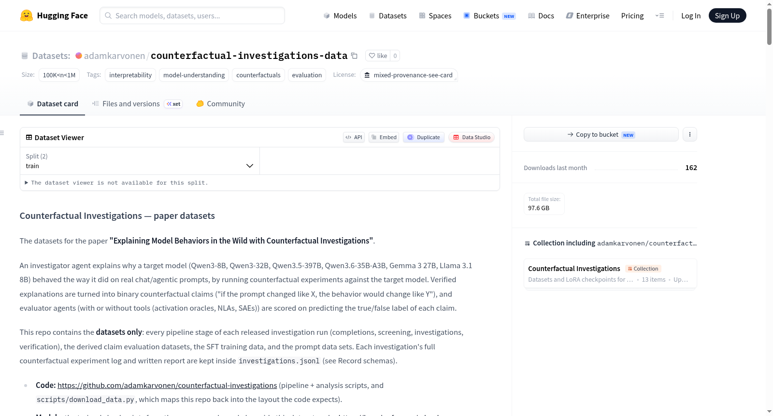Open the three-dot more options menu

pyautogui.click(x=690, y=134)
